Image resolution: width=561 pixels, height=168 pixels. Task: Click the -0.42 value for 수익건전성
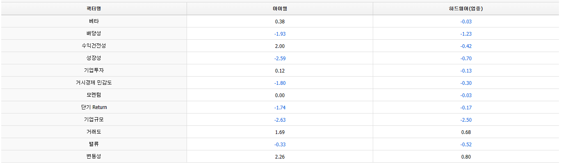tap(466, 46)
